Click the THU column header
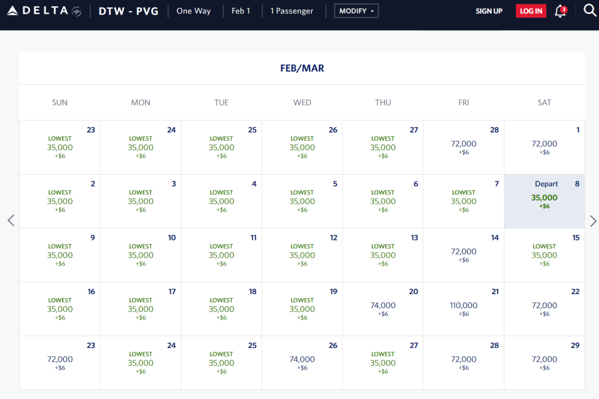The height and width of the screenshot is (399, 599). [x=383, y=103]
